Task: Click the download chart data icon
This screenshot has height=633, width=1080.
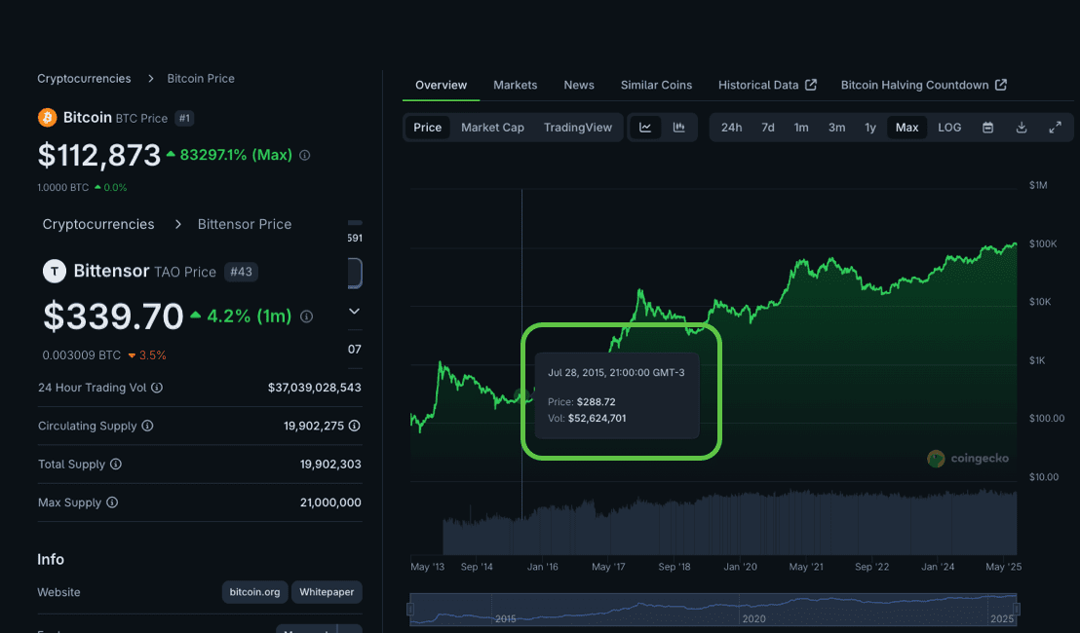Action: pos(1022,128)
